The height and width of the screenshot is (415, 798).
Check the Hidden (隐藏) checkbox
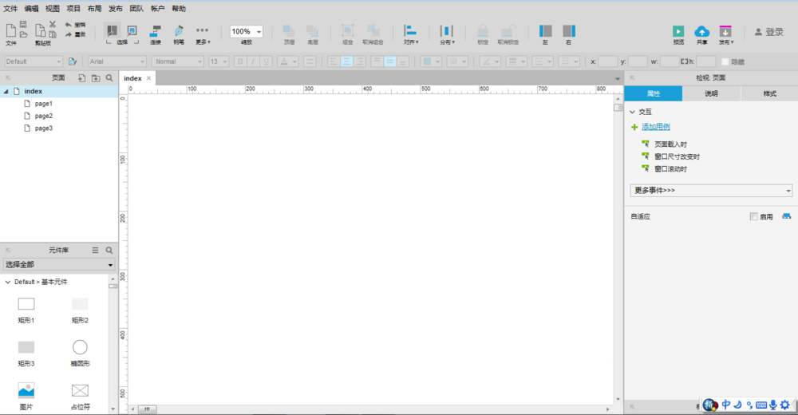[725, 61]
